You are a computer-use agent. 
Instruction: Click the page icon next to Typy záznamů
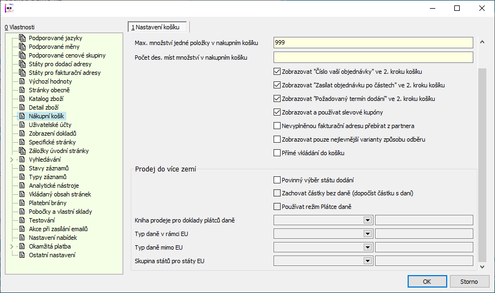coord(22,177)
